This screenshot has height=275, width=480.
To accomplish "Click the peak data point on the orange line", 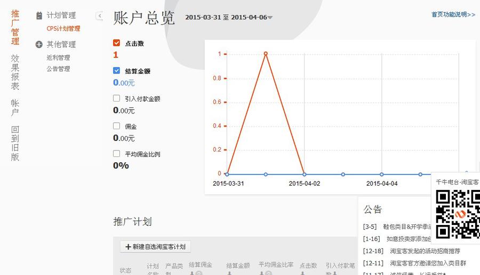I will tap(266, 54).
